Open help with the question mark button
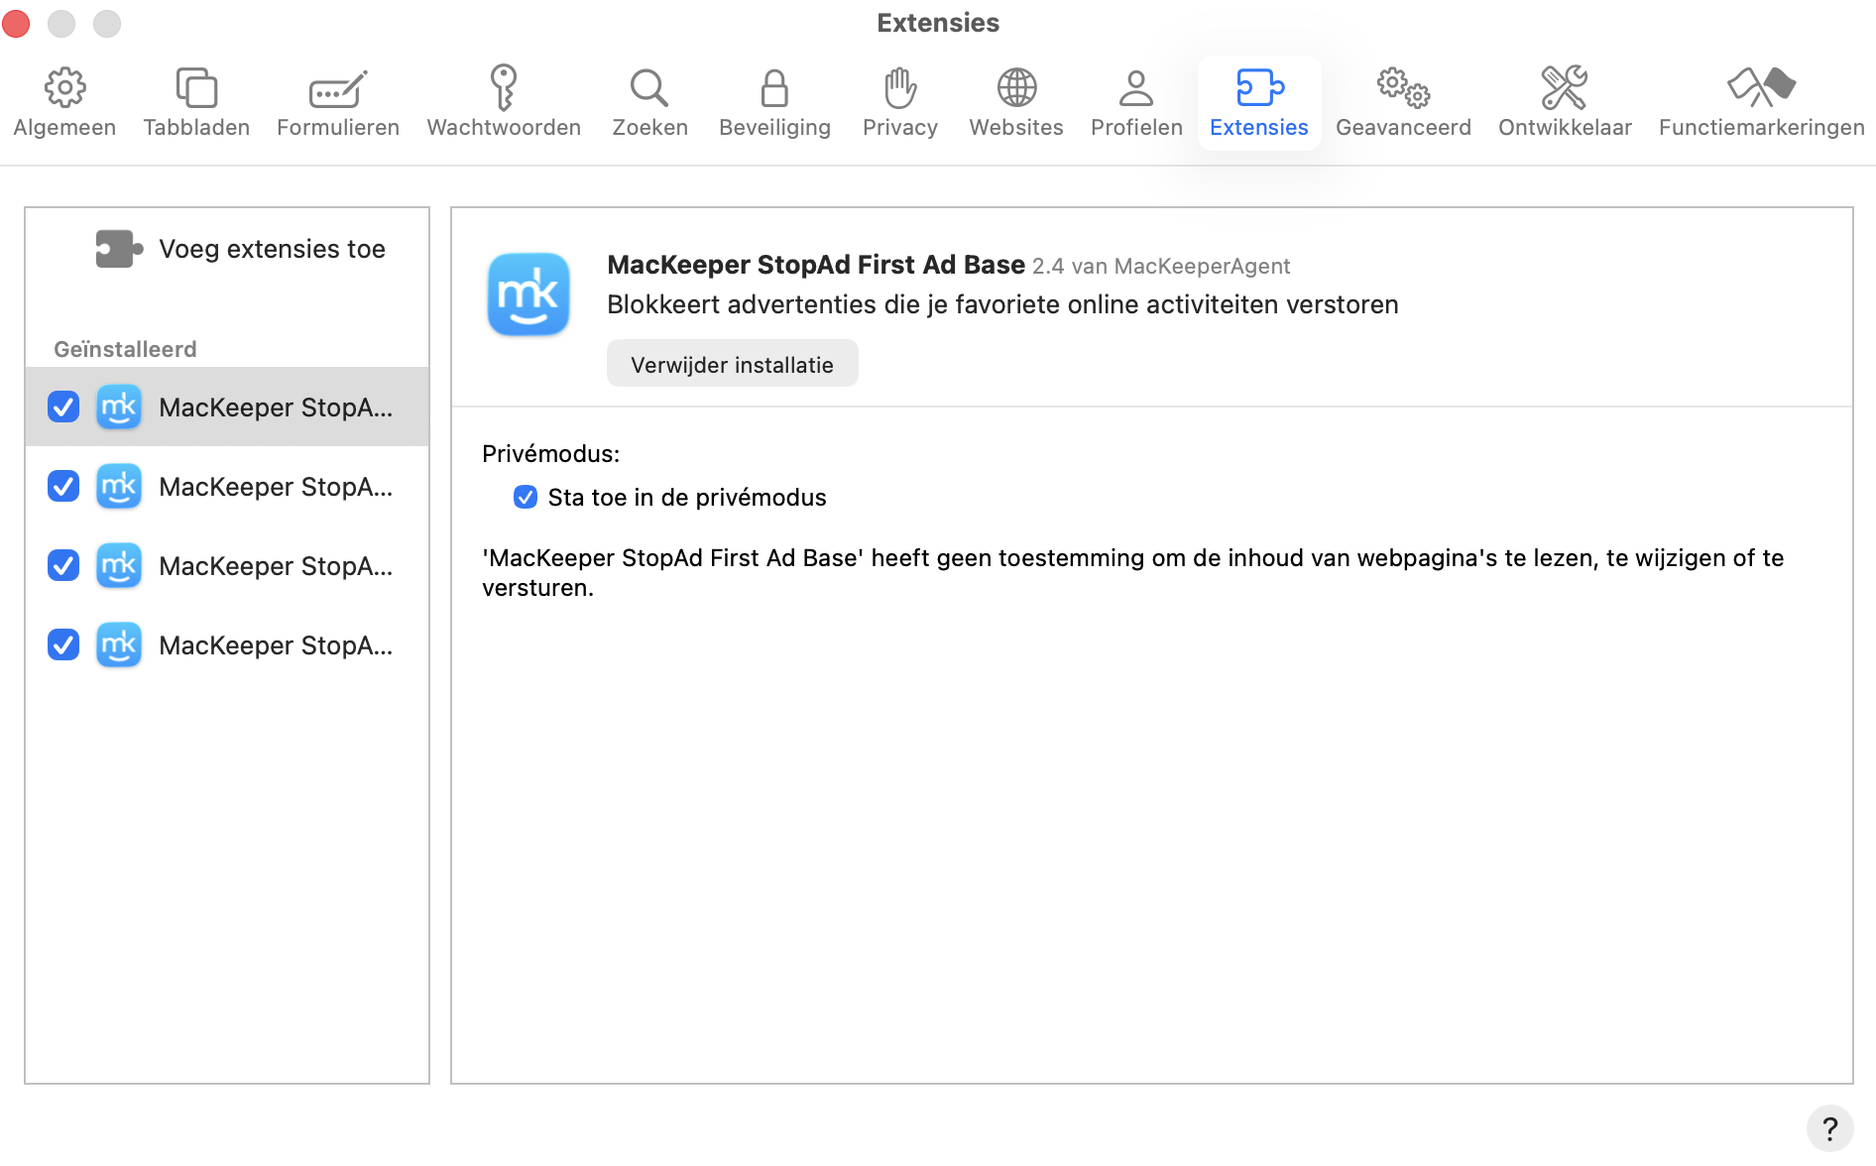 [x=1829, y=1127]
